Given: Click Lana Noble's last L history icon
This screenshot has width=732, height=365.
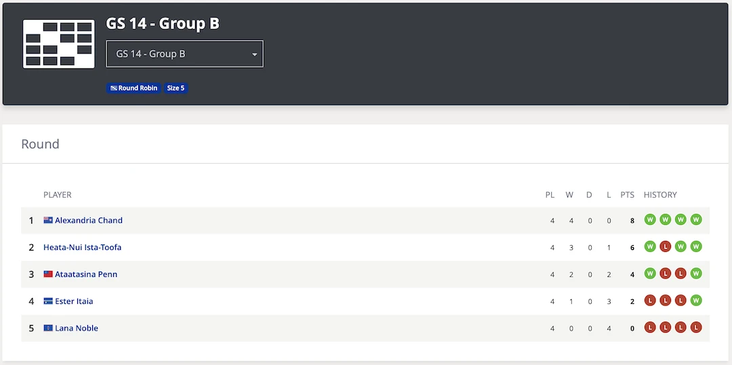Looking at the screenshot, I should click(x=696, y=328).
